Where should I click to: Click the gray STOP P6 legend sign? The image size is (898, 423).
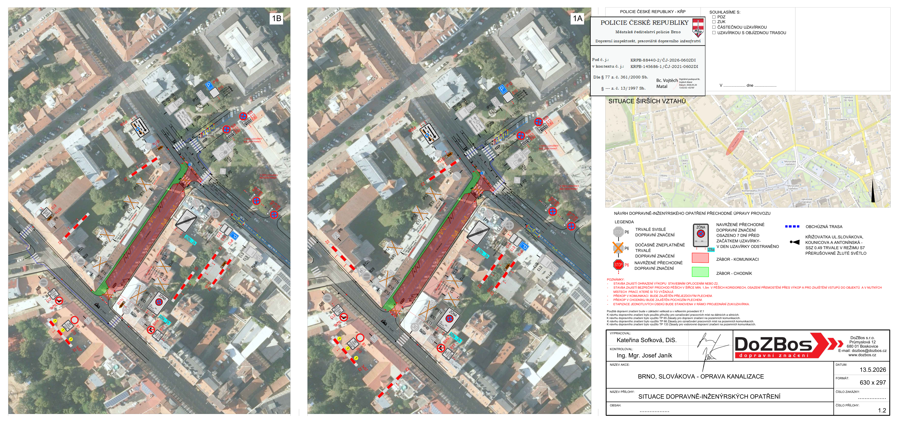(618, 232)
